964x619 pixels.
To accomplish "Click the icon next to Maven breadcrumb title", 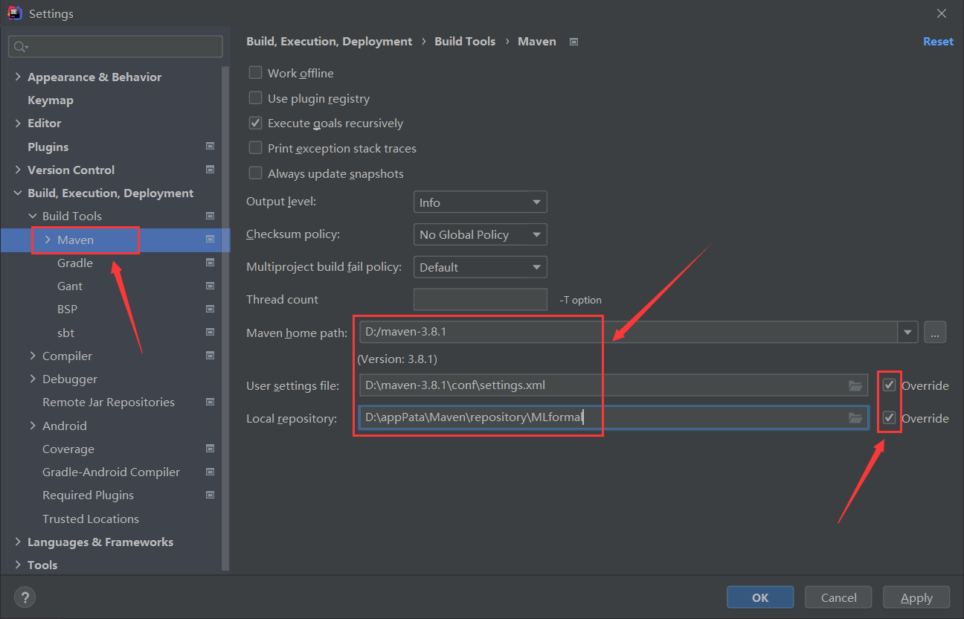I will pos(573,42).
